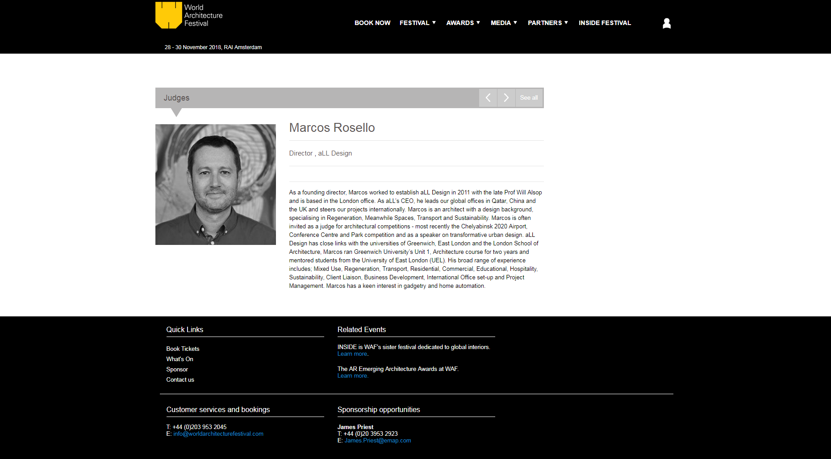
Task: Click the Related Events footer heading
Action: (362, 330)
